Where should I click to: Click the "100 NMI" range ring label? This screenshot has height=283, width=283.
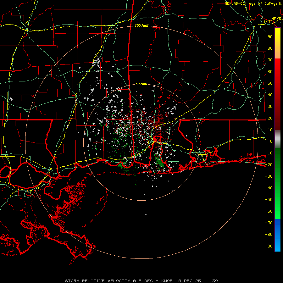(141, 25)
